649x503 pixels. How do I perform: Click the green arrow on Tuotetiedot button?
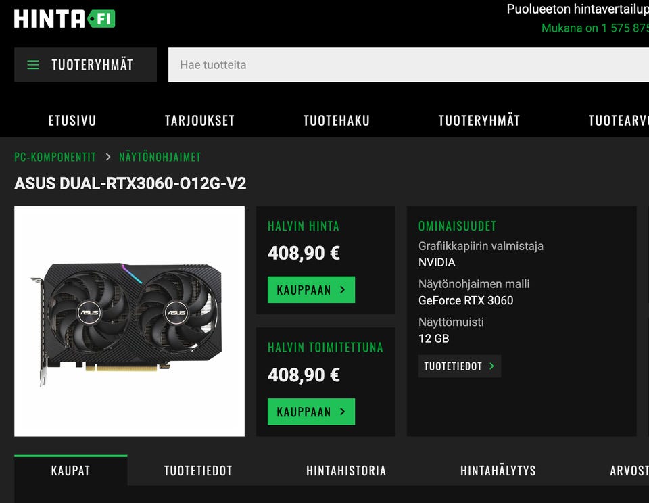[x=491, y=366]
